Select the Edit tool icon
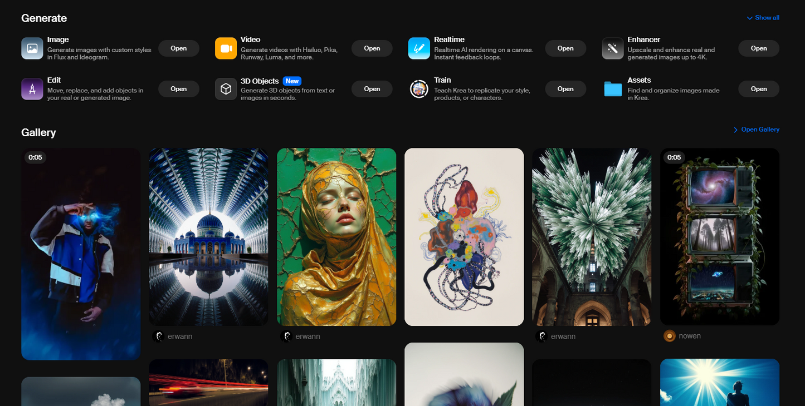Image resolution: width=805 pixels, height=406 pixels. pyautogui.click(x=32, y=89)
